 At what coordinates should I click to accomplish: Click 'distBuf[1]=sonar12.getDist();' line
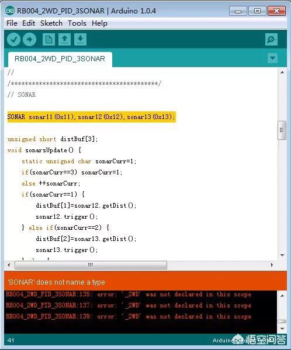[86, 205]
